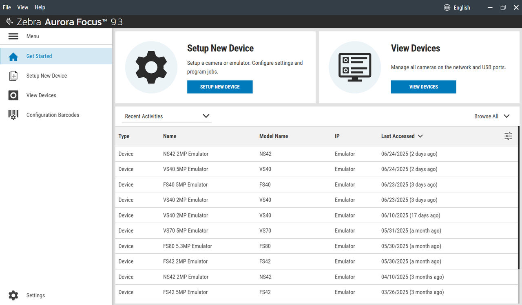Image resolution: width=522 pixels, height=305 pixels.
Task: Select FS42 5MP Emulator row
Action: (x=316, y=292)
